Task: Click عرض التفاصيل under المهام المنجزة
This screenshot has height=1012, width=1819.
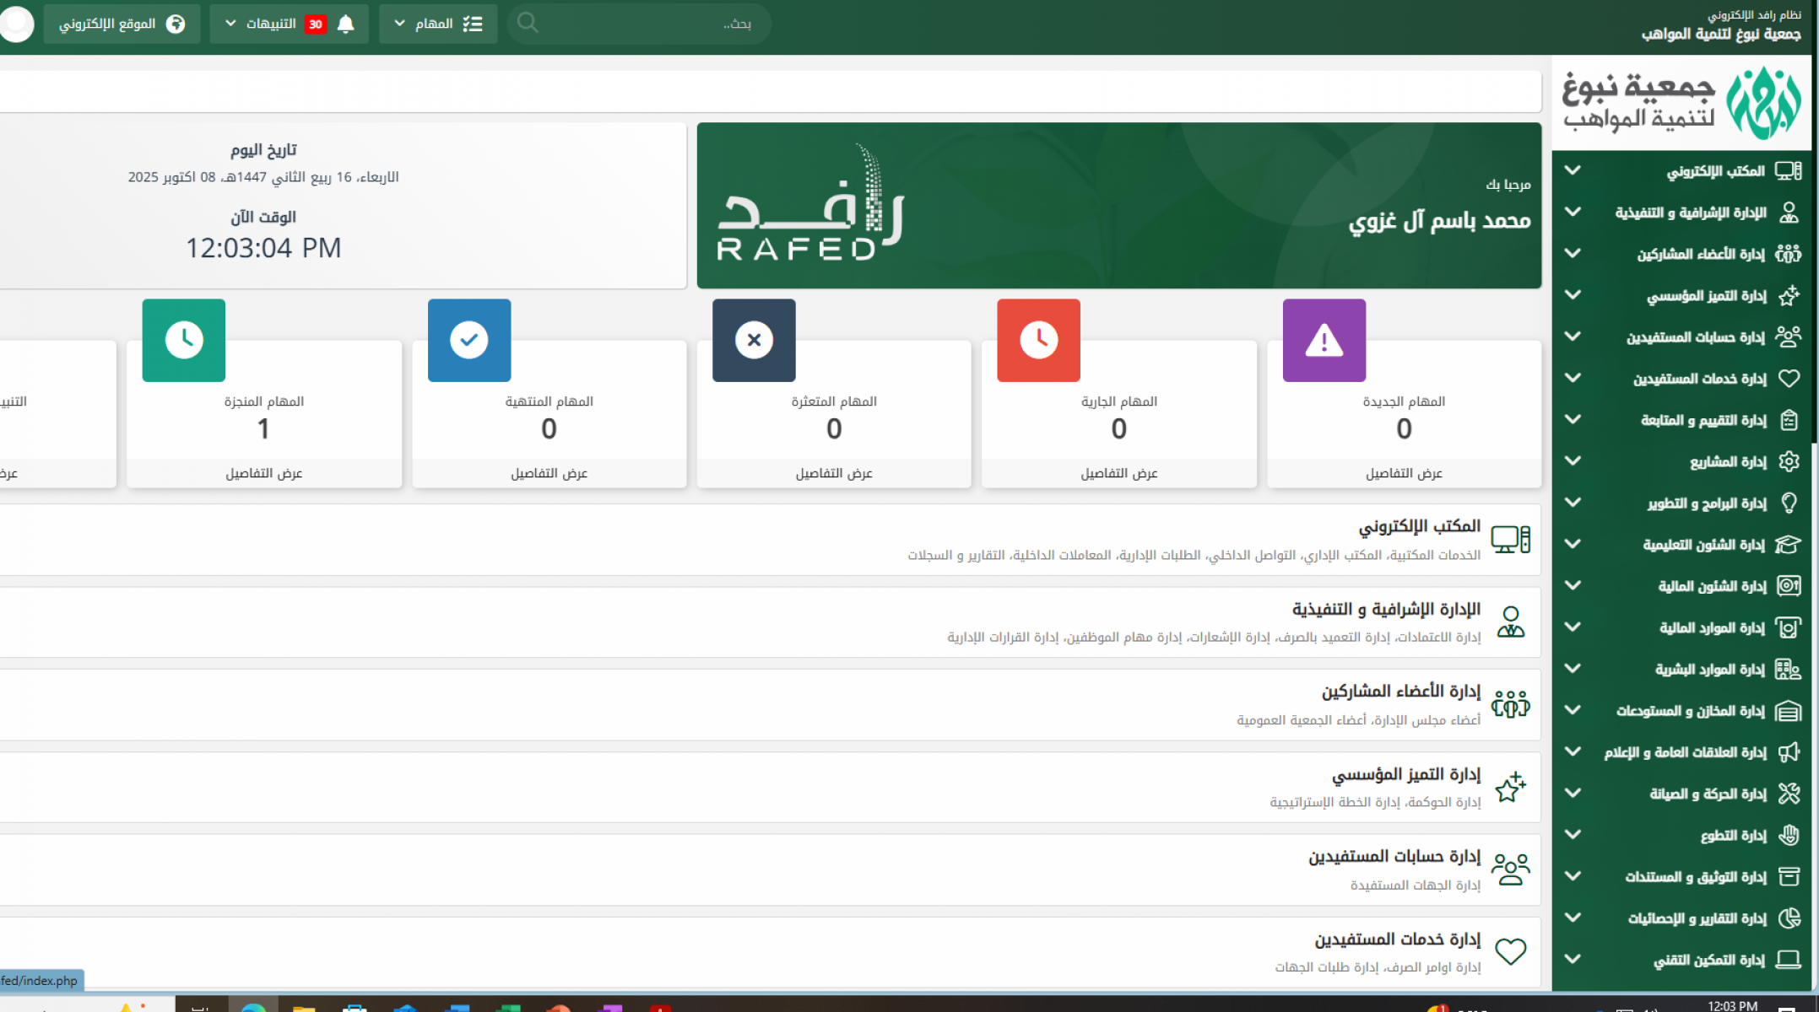Action: pos(263,473)
